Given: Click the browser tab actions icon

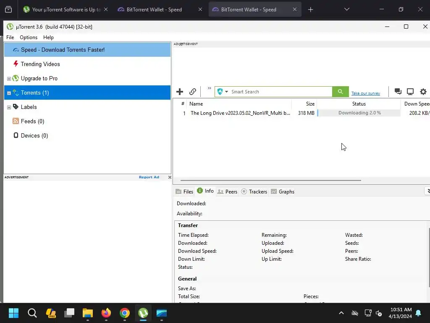Looking at the screenshot, I should click(x=8, y=9).
